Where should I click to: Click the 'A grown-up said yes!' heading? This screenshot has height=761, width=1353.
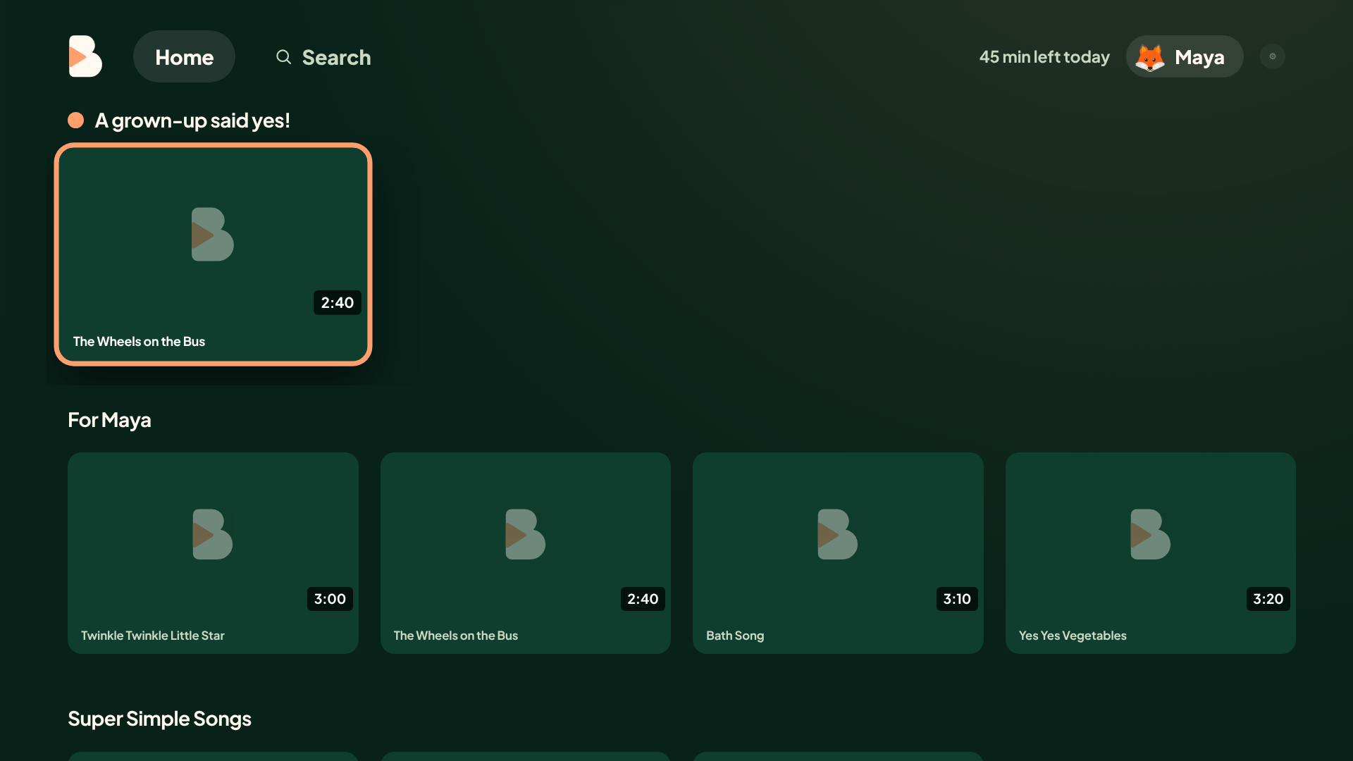click(x=192, y=120)
